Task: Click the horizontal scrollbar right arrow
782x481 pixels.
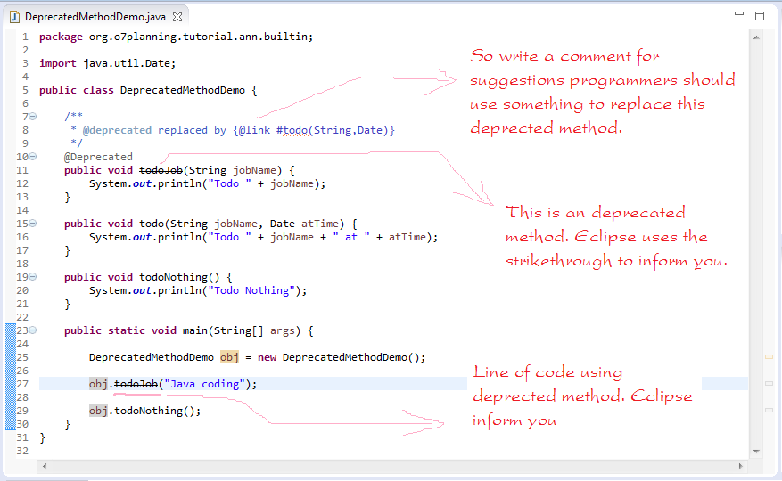Action: (x=741, y=467)
